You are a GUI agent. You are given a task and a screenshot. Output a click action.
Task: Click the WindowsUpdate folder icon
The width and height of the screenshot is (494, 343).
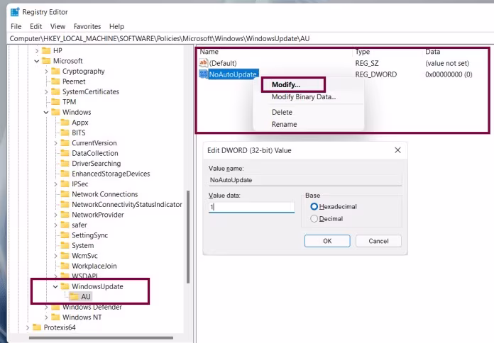[x=65, y=286]
